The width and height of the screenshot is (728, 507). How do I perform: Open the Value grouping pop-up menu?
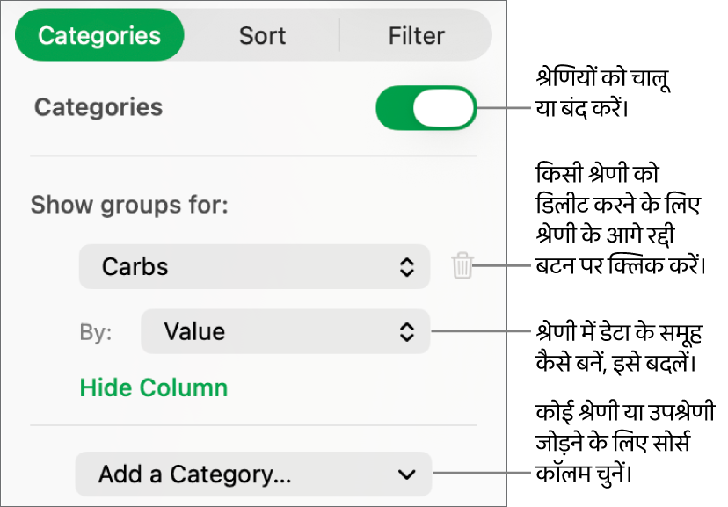284,331
